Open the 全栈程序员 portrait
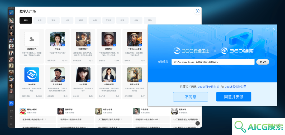This screenshot has width=285, height=135. (x=58, y=75)
